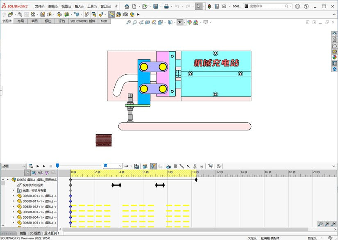Open the Animation Wizard icon

pos(145,166)
